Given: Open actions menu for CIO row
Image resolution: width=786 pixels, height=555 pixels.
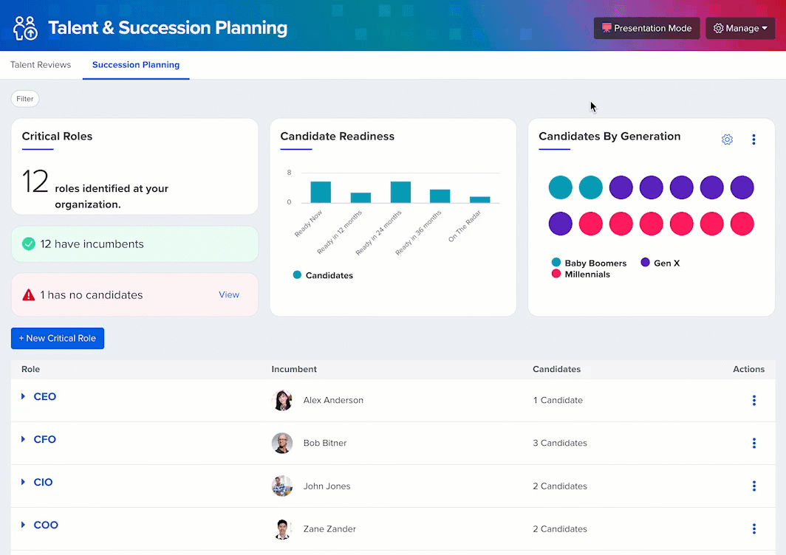Looking at the screenshot, I should (753, 486).
